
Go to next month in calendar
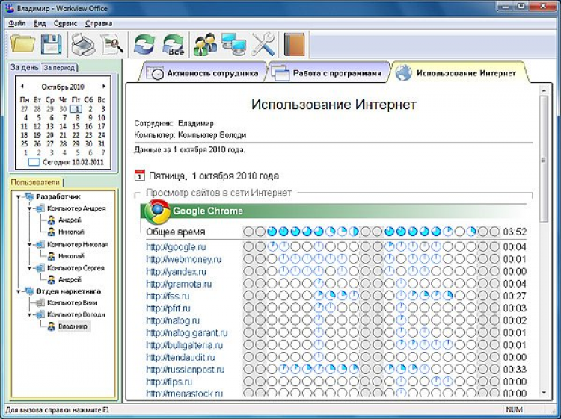104,87
